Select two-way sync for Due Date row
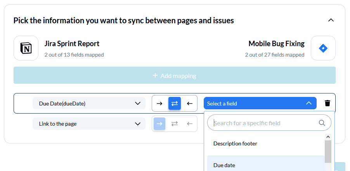 (174, 103)
